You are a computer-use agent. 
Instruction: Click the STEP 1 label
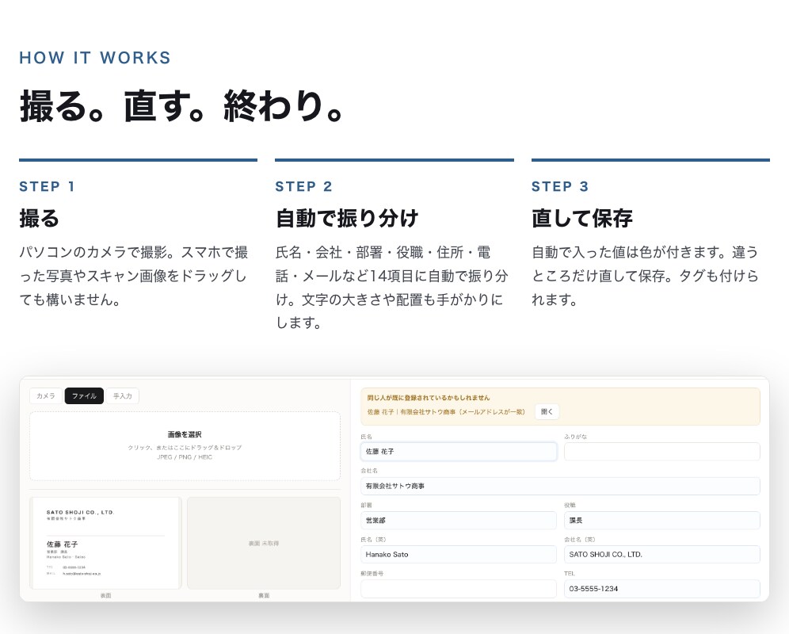tap(48, 186)
